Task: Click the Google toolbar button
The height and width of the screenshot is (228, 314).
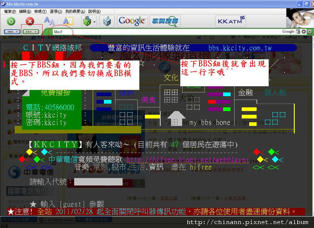Action: (132, 21)
